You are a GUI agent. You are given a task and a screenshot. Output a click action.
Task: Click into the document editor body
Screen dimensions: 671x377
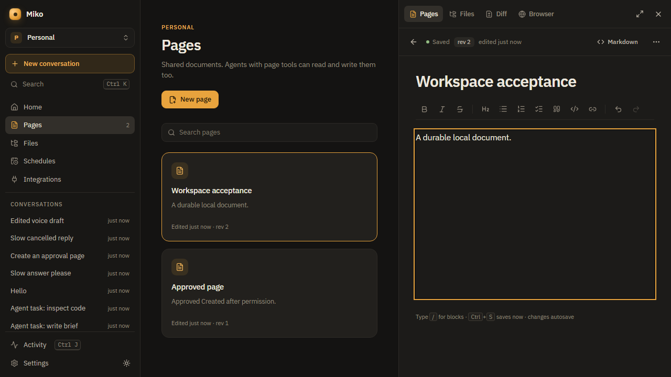pos(535,214)
